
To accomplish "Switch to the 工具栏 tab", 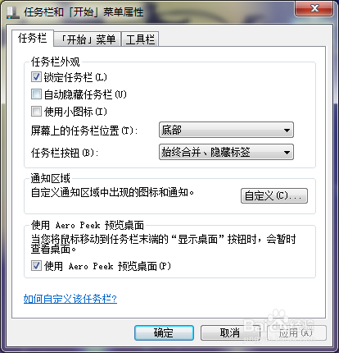I will point(140,39).
